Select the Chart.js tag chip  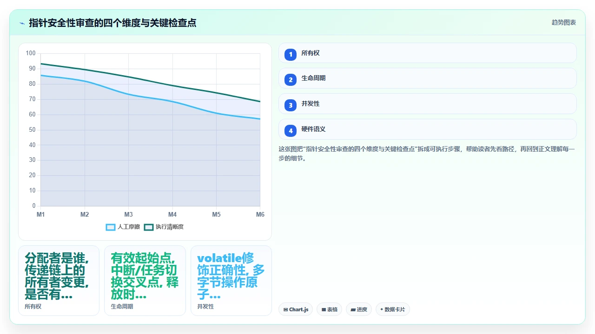296,309
